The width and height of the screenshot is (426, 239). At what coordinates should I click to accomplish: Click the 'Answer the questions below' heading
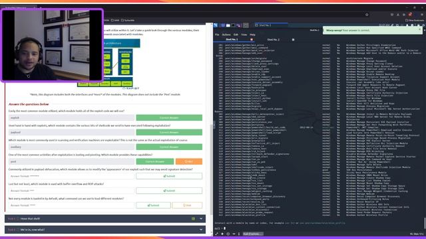[29, 104]
